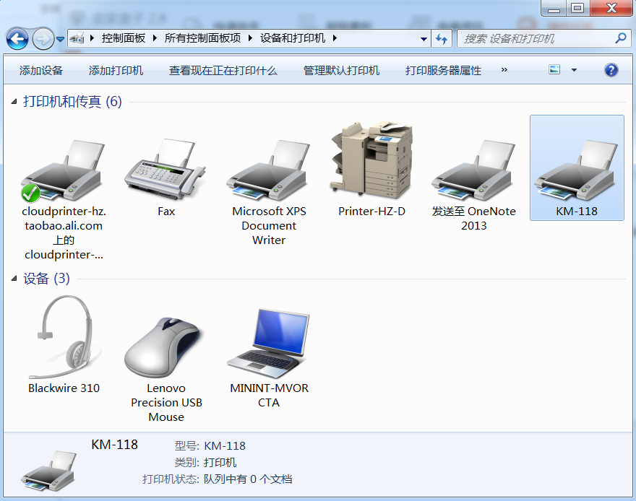The width and height of the screenshot is (636, 501).
Task: Click 添加设备 in the toolbar
Action: tap(41, 71)
